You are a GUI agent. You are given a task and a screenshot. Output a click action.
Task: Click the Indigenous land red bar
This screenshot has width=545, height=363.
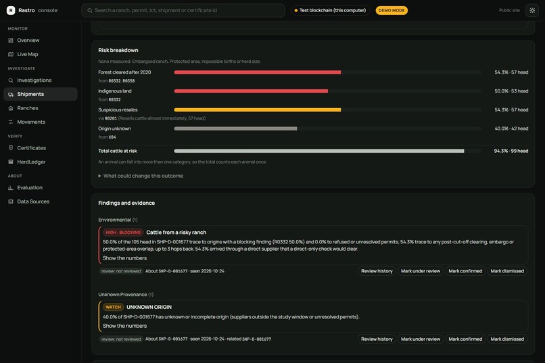251,91
